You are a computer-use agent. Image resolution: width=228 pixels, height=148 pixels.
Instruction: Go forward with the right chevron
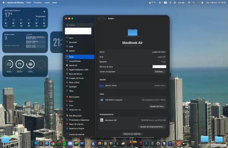click(104, 18)
